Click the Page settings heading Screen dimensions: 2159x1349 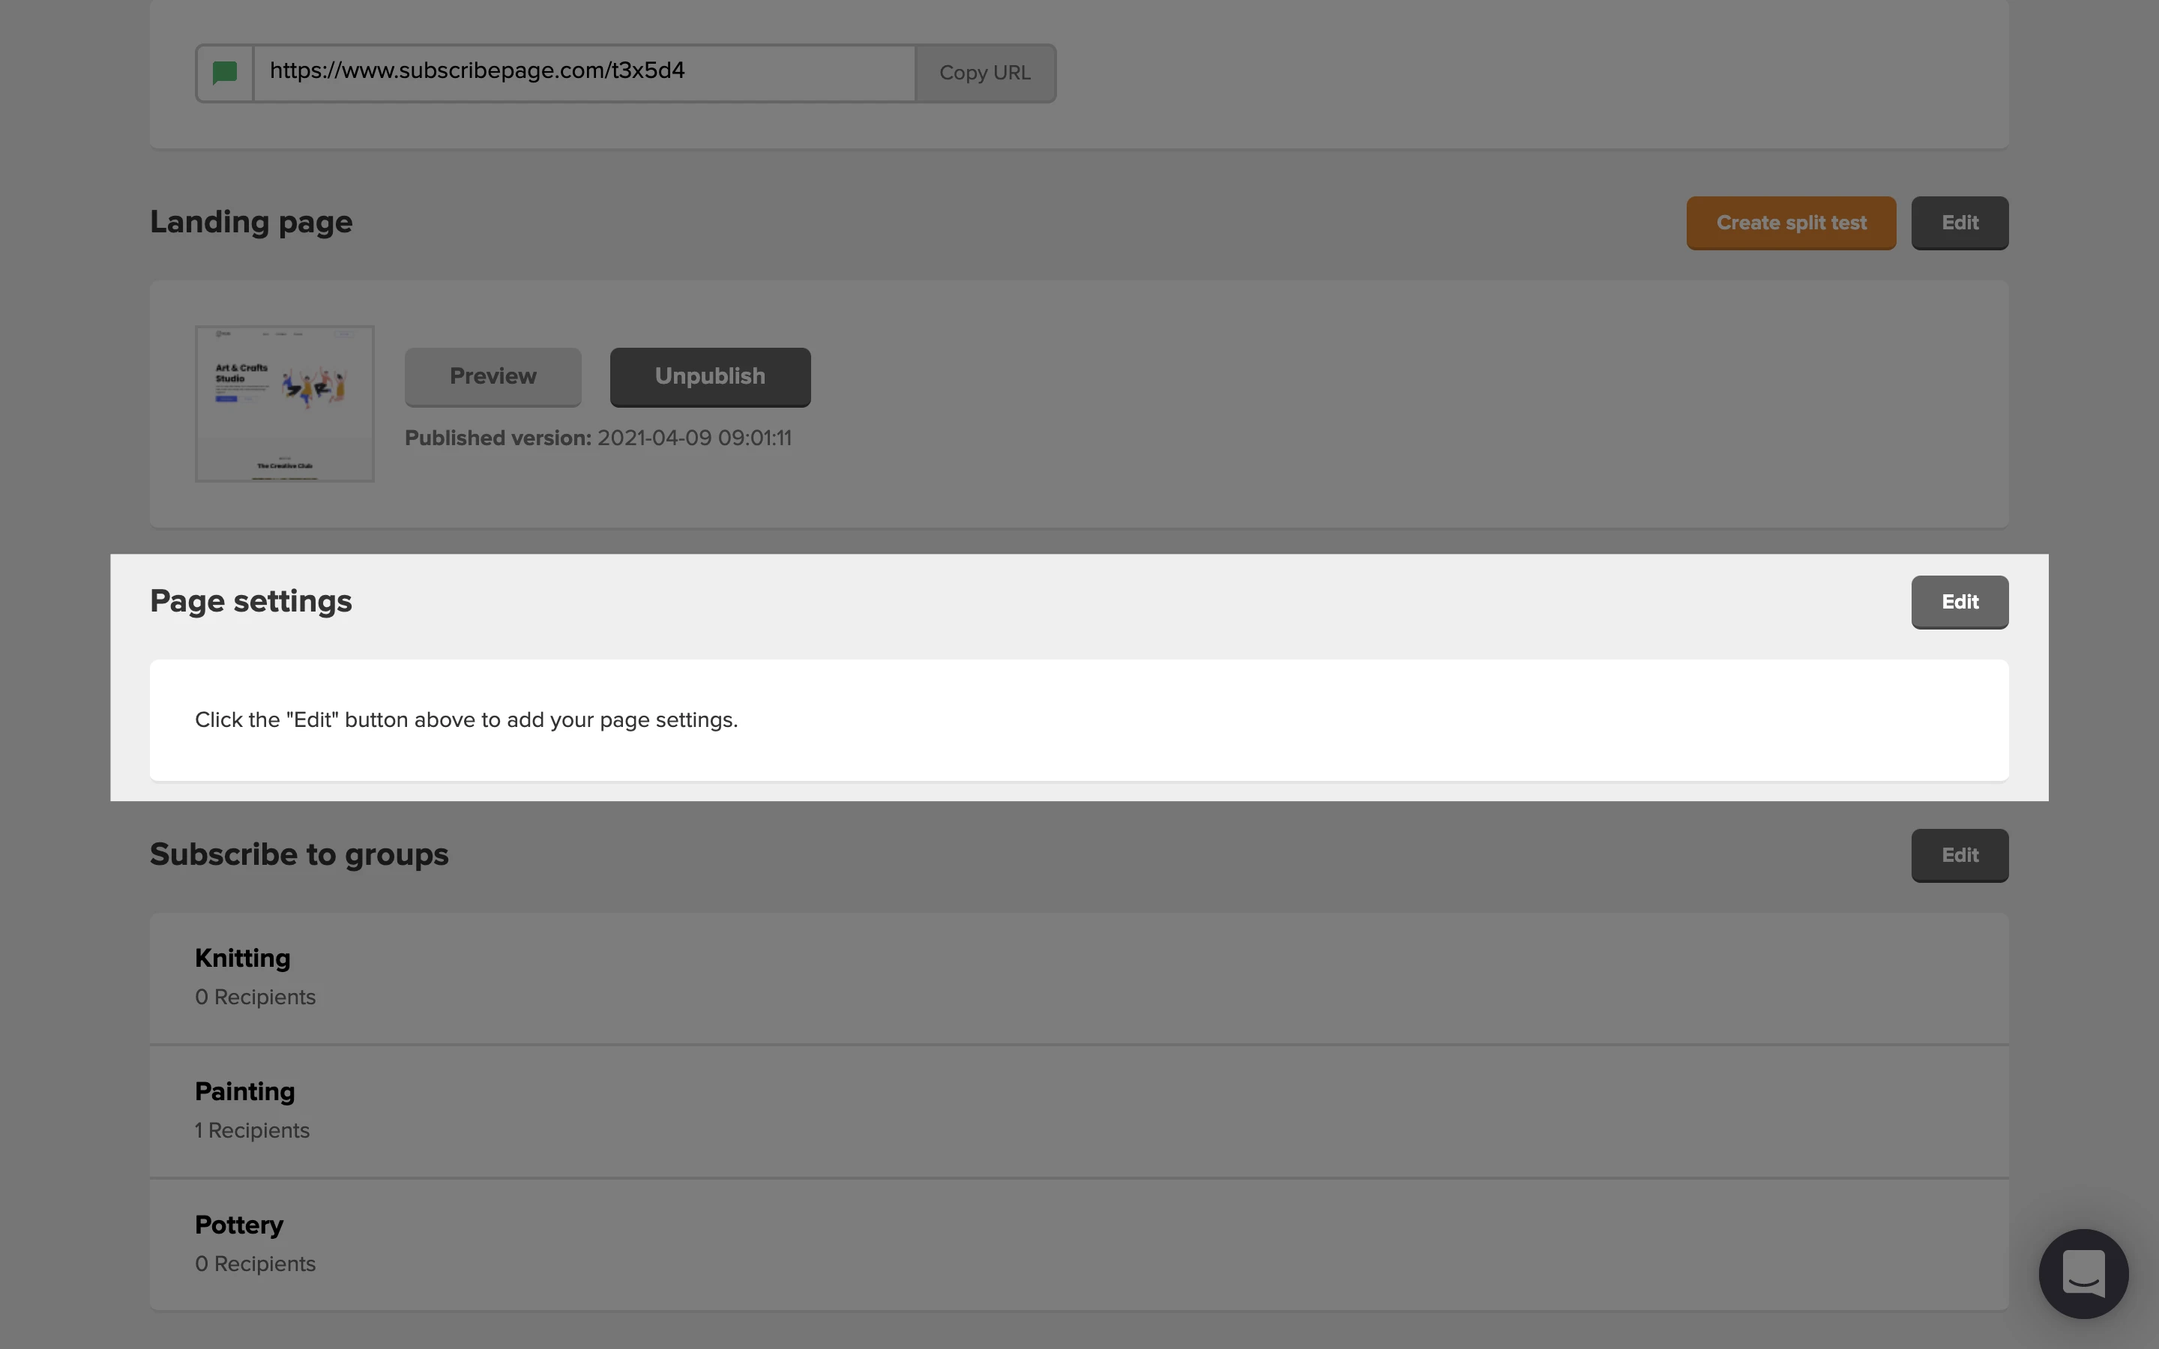click(250, 601)
